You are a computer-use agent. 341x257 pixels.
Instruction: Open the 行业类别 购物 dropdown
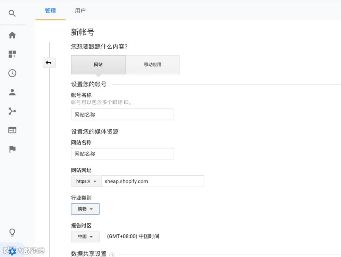pyautogui.click(x=85, y=209)
